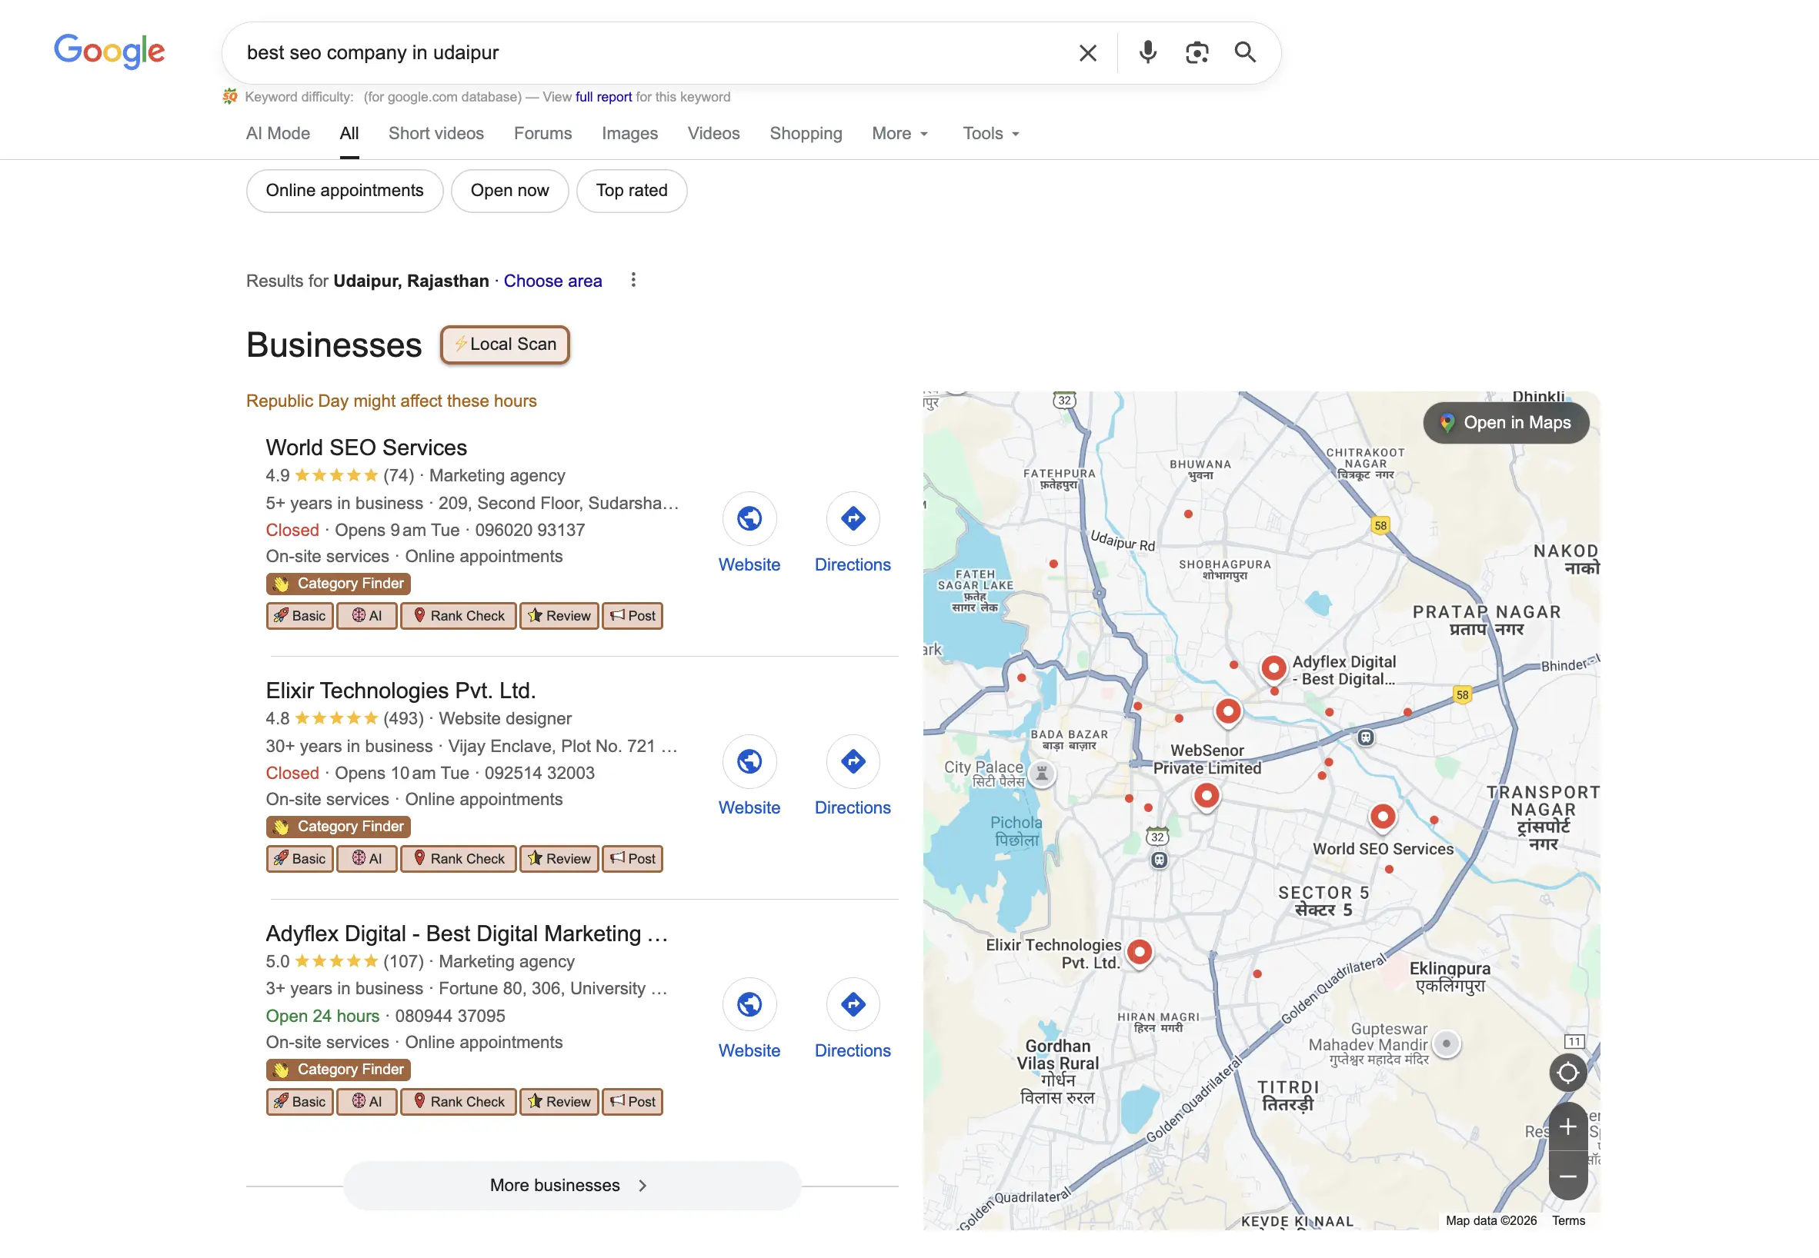Click the search by image lens icon
This screenshot has height=1258, width=1819.
click(x=1197, y=53)
